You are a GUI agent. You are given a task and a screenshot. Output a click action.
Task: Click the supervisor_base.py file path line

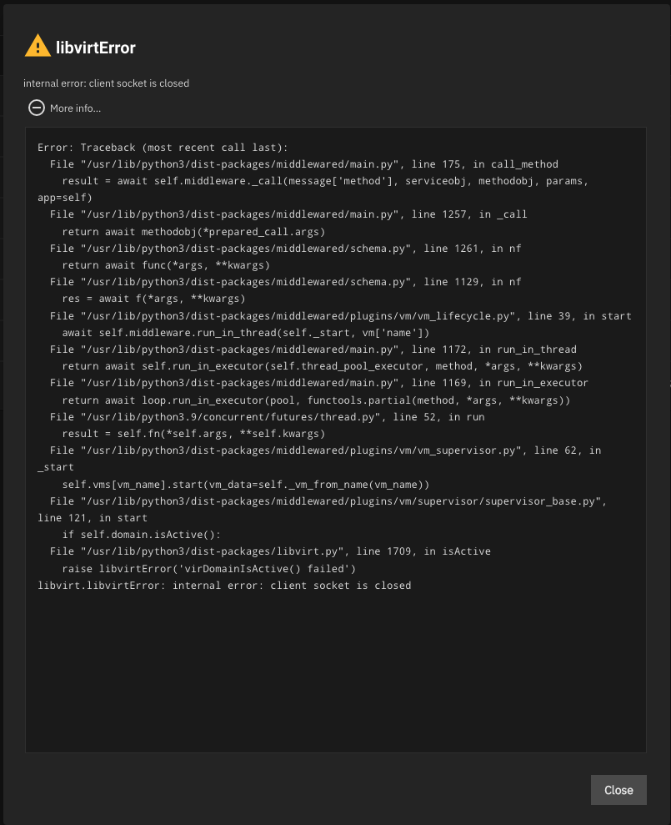click(328, 501)
